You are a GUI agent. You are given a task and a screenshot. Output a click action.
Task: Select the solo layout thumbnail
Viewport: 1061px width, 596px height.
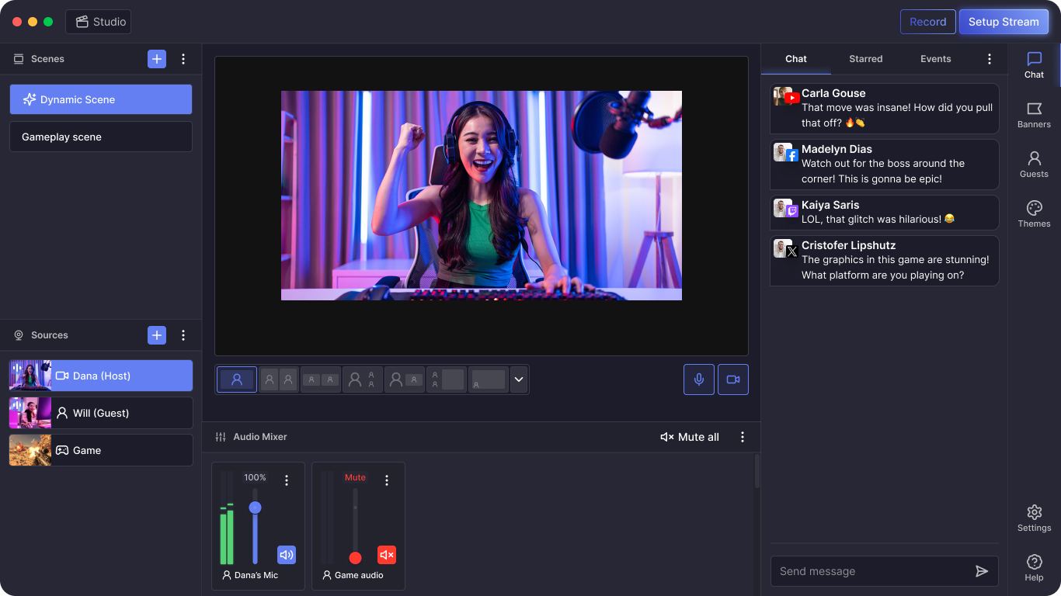pyautogui.click(x=237, y=379)
